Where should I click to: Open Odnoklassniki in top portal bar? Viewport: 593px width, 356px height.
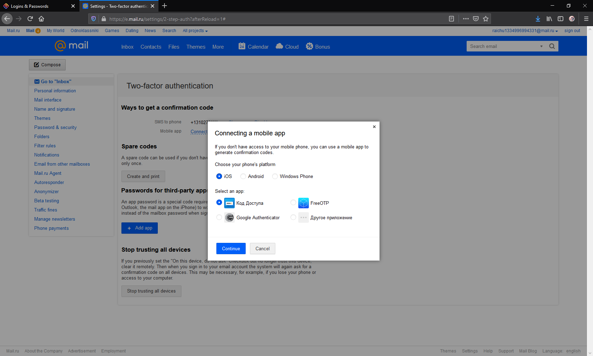coord(84,31)
